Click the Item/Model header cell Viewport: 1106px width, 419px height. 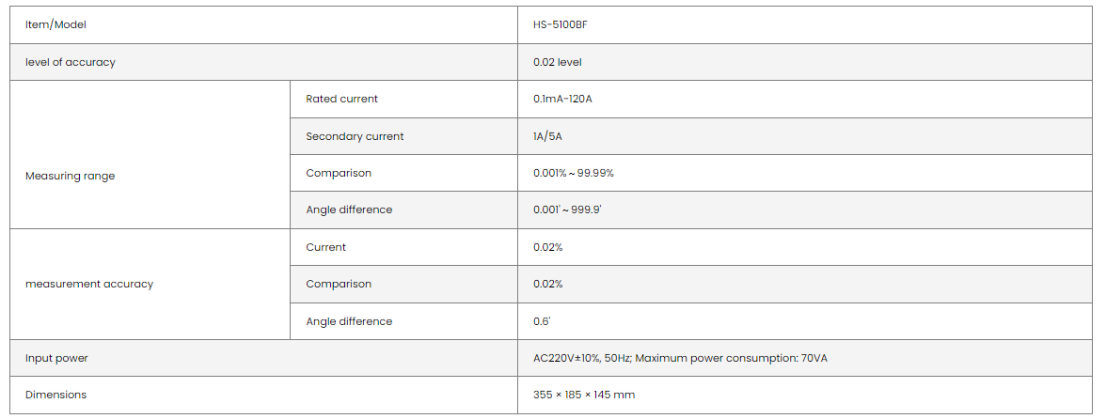pyautogui.click(x=55, y=25)
